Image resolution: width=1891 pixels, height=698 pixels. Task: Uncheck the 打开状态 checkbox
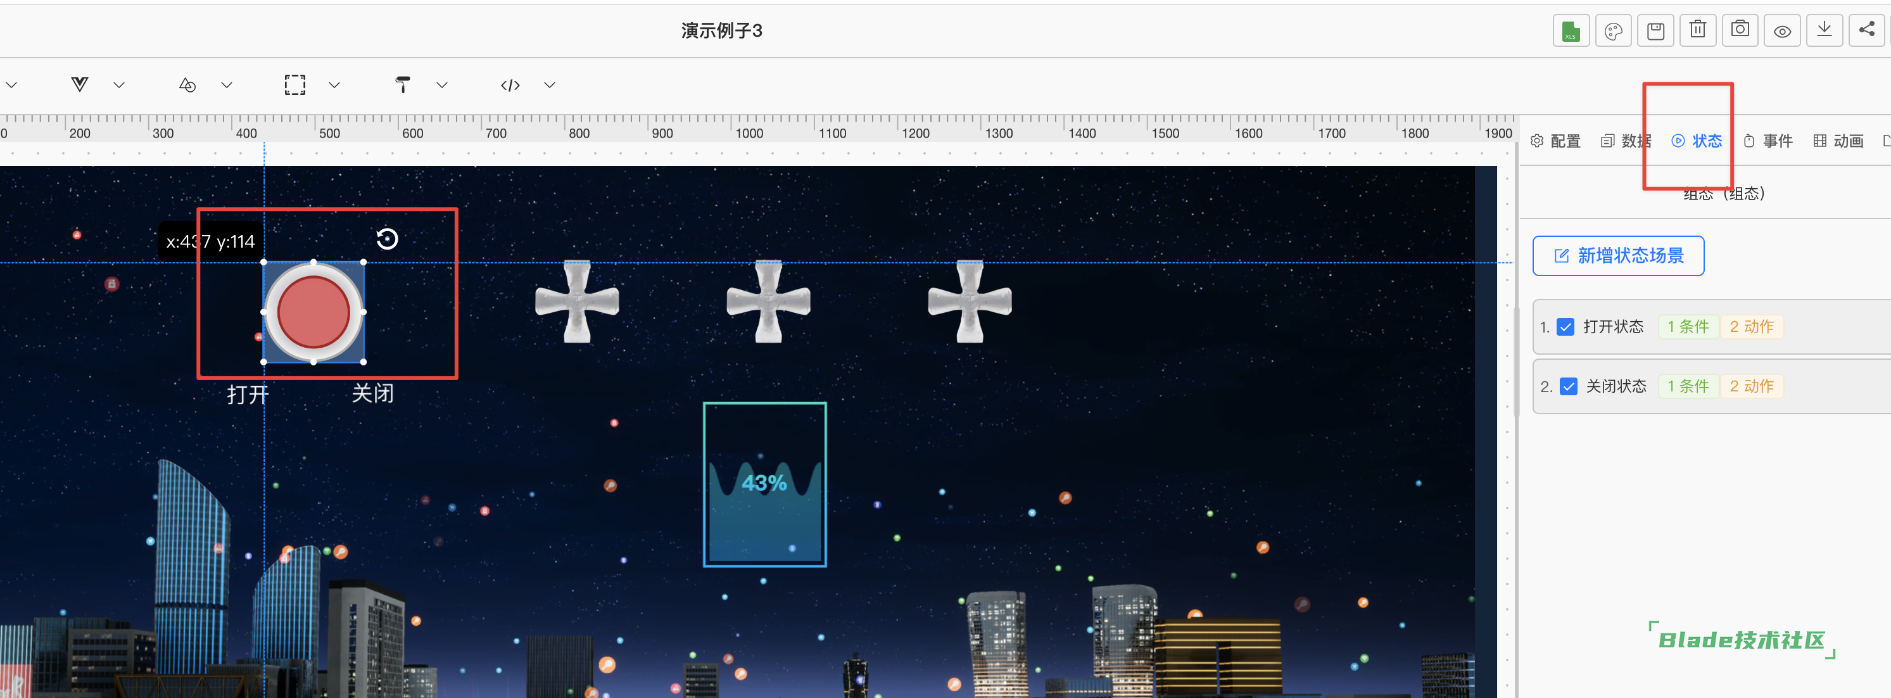click(1565, 327)
